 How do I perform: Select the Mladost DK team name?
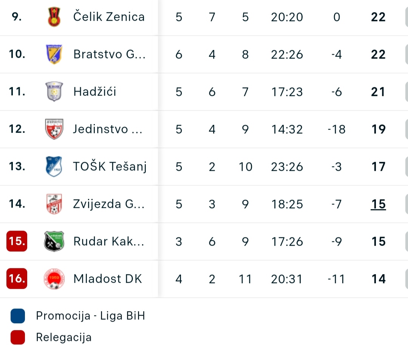108,279
